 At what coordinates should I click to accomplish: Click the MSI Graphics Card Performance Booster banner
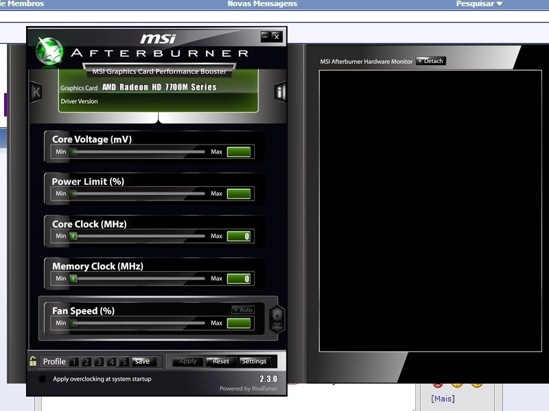[x=159, y=71]
